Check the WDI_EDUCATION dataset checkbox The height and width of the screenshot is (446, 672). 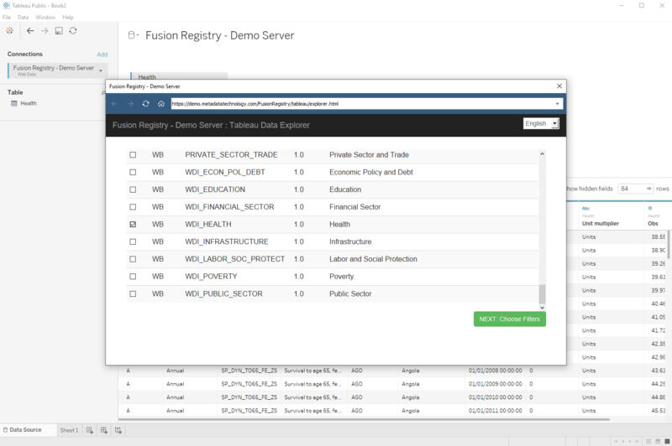[x=132, y=189]
